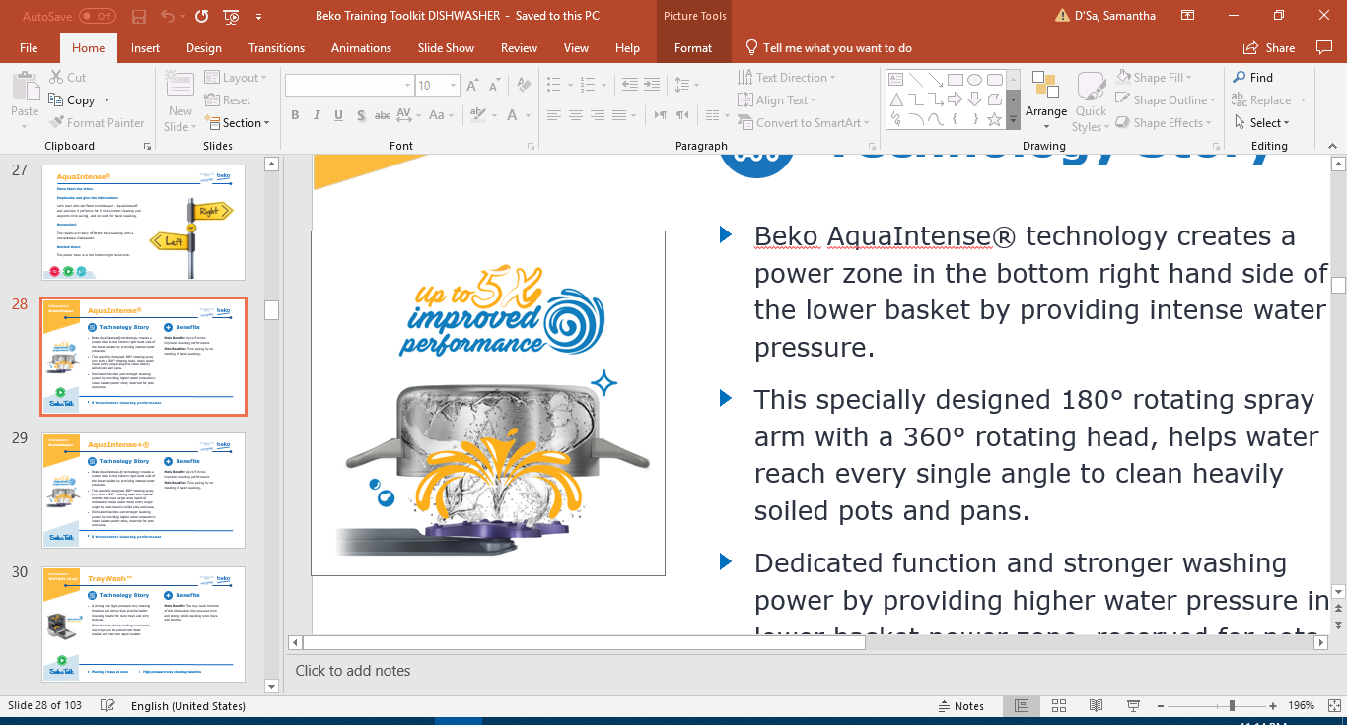This screenshot has width=1347, height=725.
Task: Toggle the Notes pane in status bar
Action: click(x=959, y=706)
